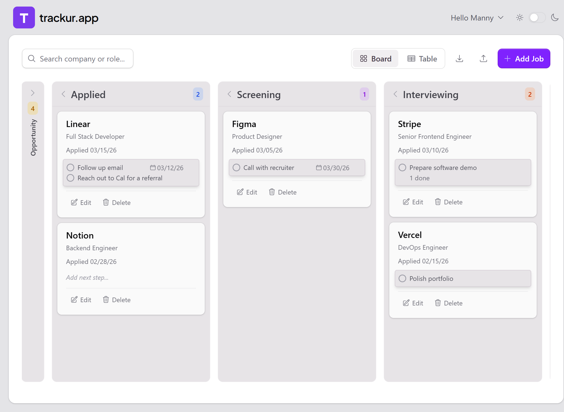Click the sun icon near the theme switch
Image resolution: width=564 pixels, height=412 pixels.
(520, 17)
